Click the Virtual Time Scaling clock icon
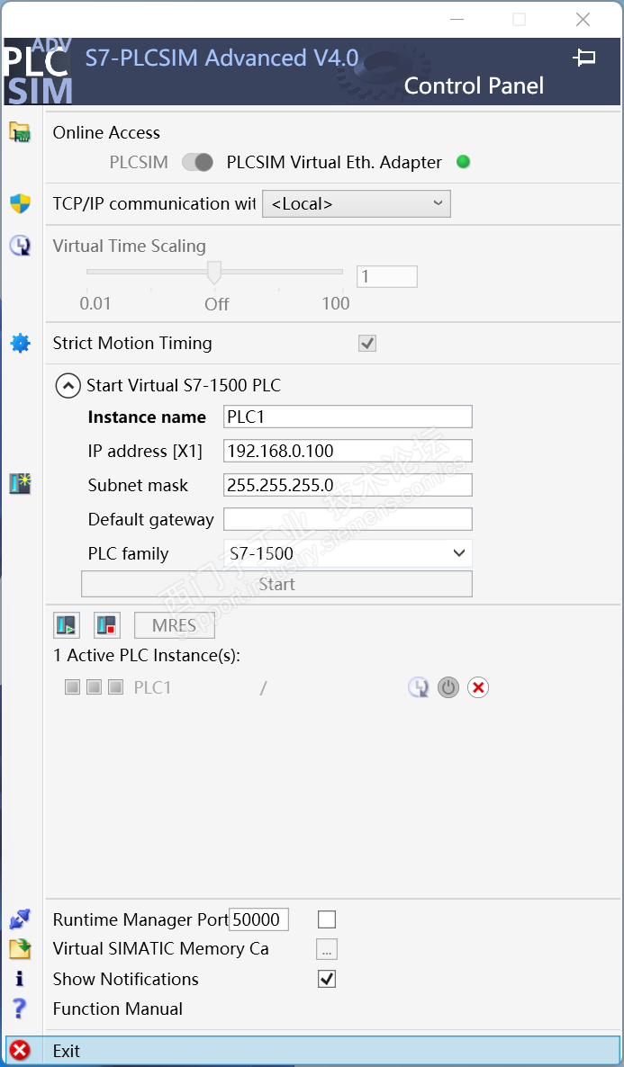624x1067 pixels. tap(20, 245)
